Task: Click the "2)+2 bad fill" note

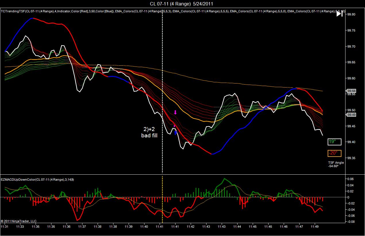Action: (x=149, y=132)
